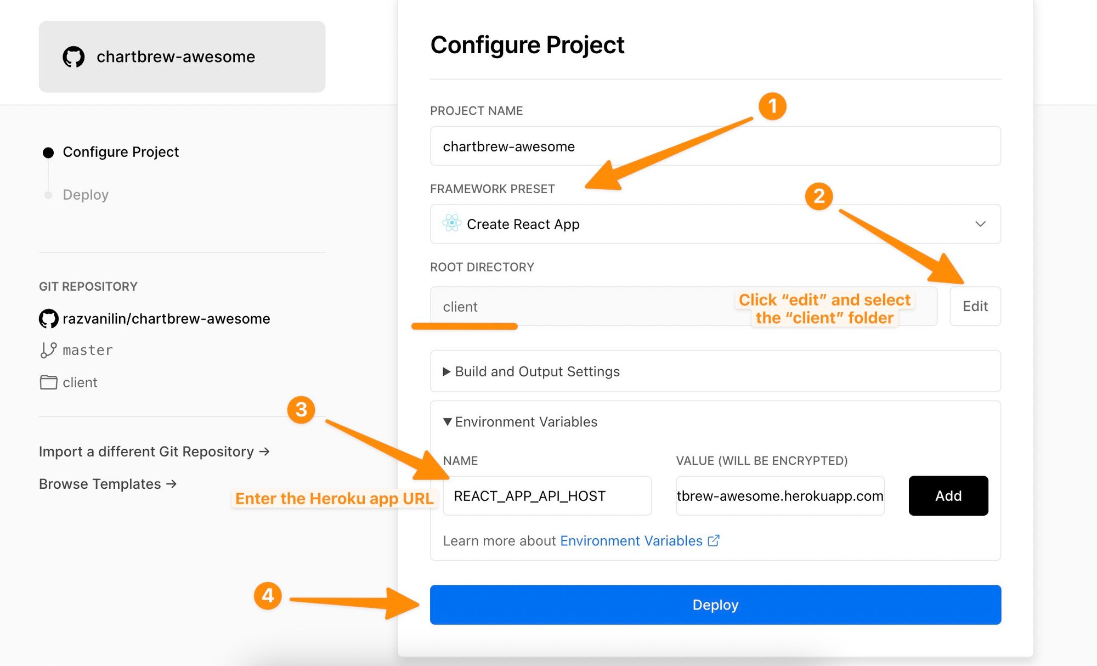Click the arrow icon after Import a different Git Repository
This screenshot has height=666, width=1097.
pos(264,451)
